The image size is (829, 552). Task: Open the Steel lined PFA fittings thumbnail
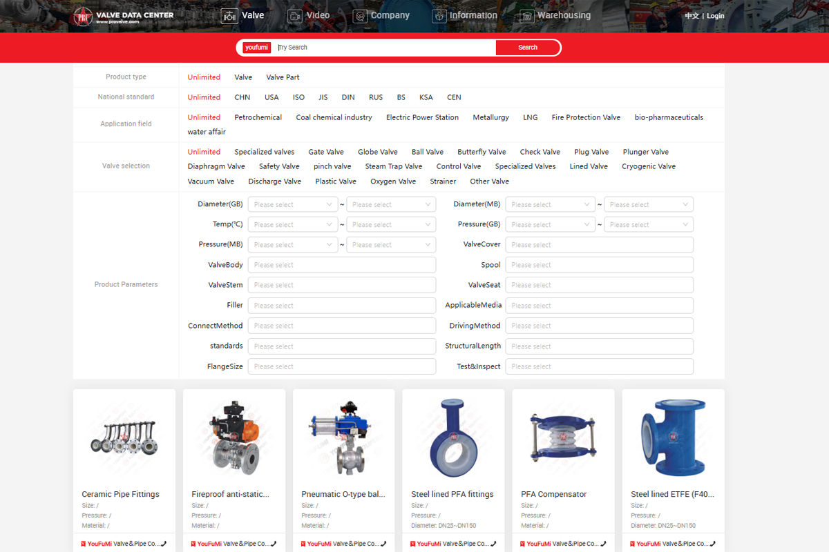pos(453,438)
